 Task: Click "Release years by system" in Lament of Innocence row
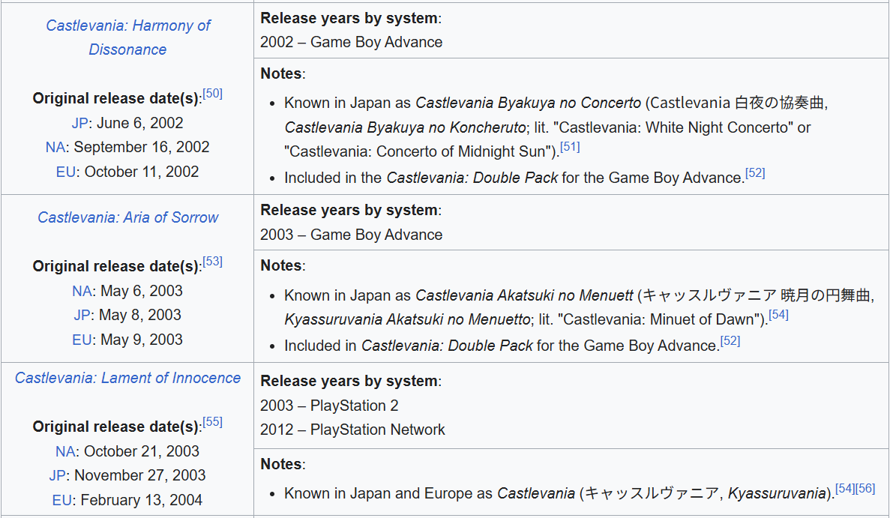pos(349,382)
